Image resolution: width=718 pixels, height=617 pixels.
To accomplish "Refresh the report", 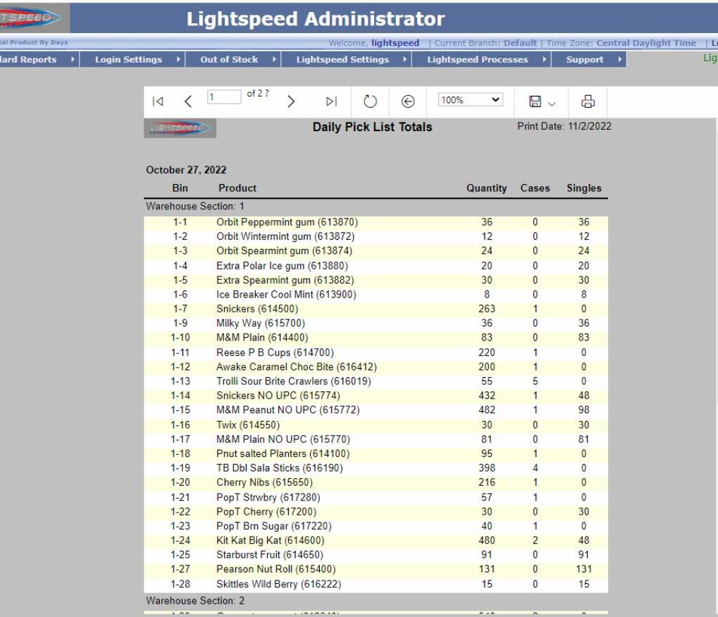I will coord(370,102).
